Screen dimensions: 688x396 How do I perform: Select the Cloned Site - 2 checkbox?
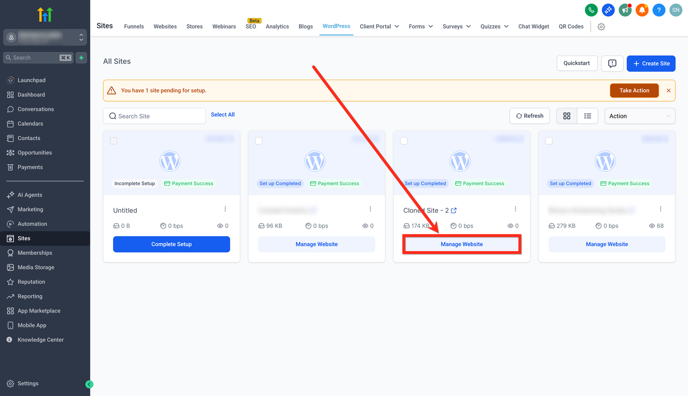[x=404, y=141]
